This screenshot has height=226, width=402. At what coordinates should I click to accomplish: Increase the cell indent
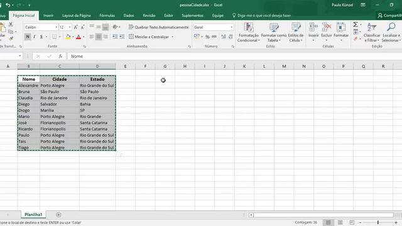[x=121, y=37]
